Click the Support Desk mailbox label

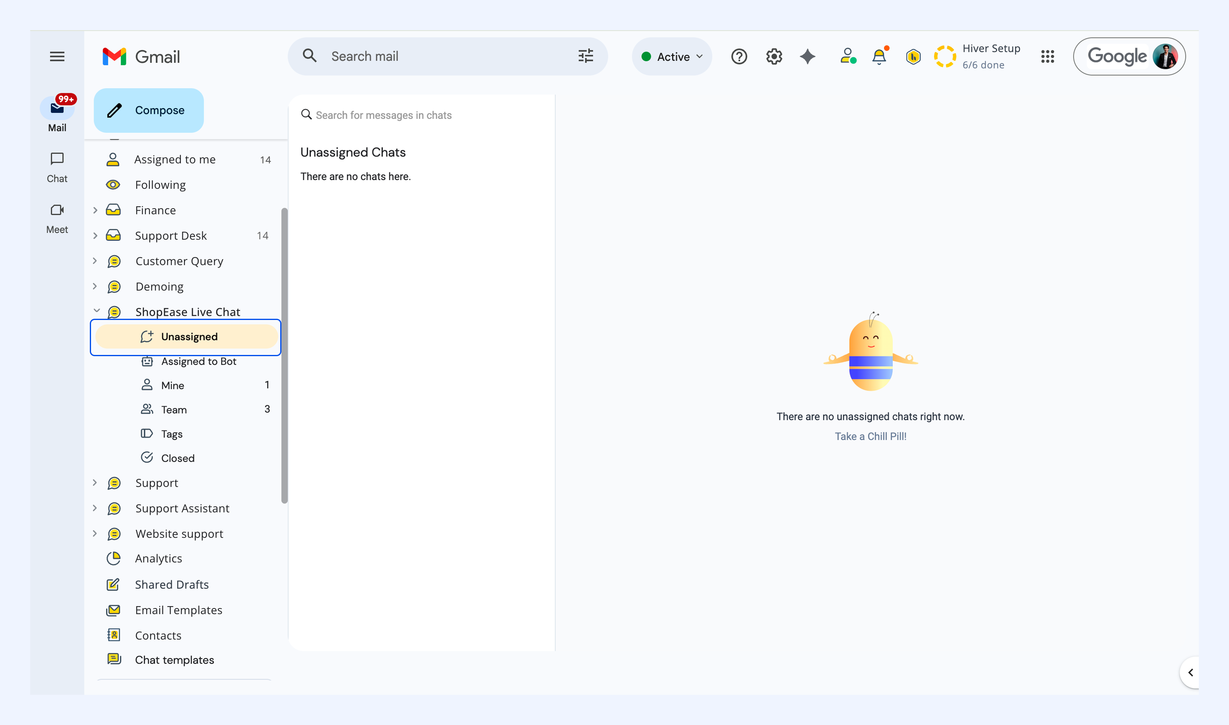click(x=171, y=236)
